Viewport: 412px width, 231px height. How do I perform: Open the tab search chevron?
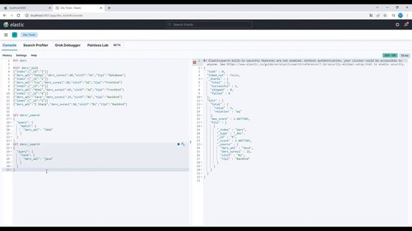click(x=377, y=8)
